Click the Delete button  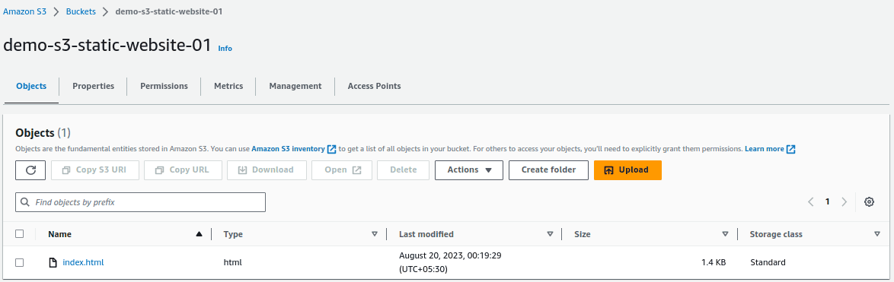tap(403, 170)
